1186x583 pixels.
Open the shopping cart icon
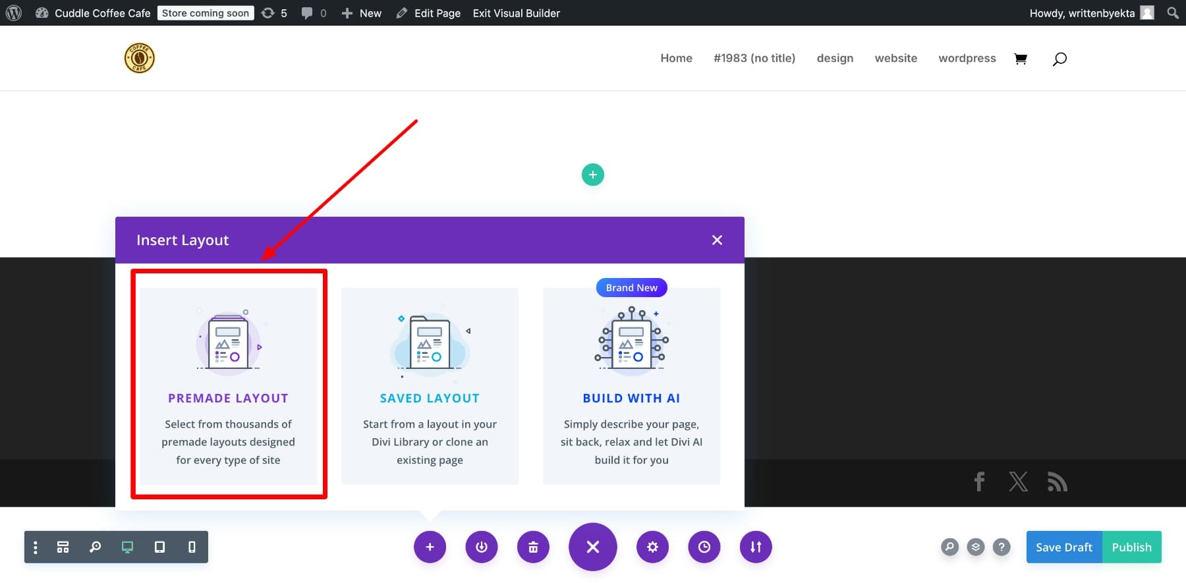coord(1021,59)
